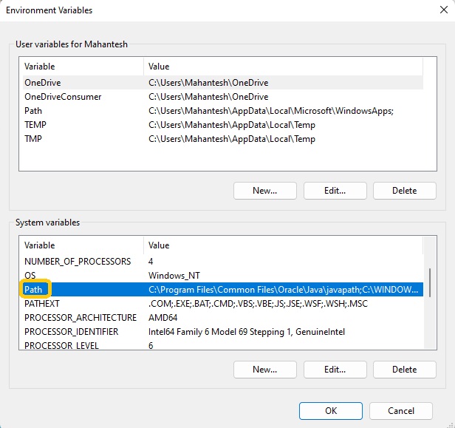Click the Windows_NT value cell
This screenshot has height=428, width=455.
174,275
